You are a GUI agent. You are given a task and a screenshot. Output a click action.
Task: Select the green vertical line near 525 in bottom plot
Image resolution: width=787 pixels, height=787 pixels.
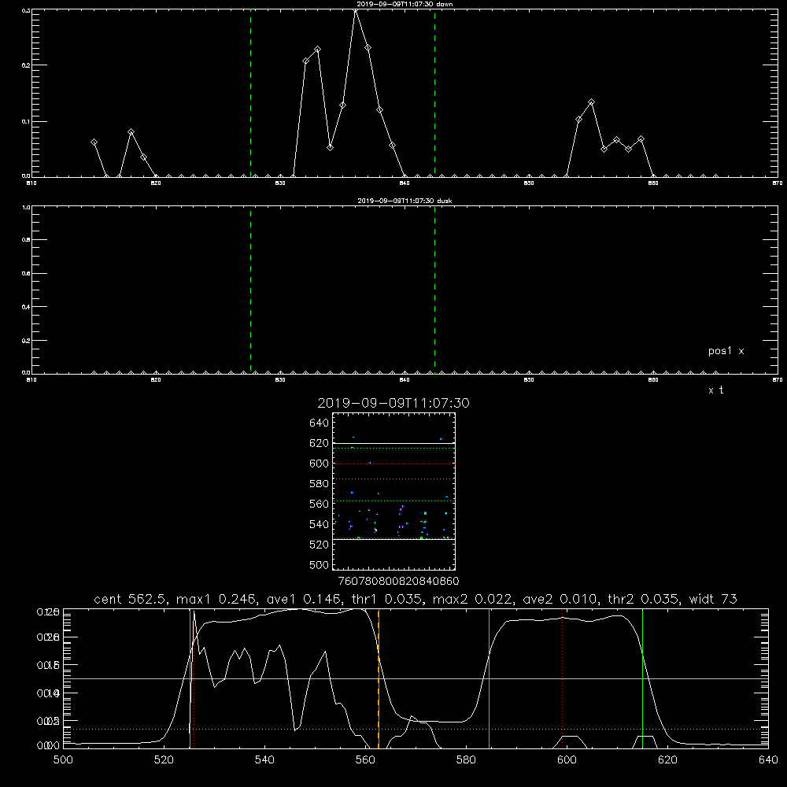(x=190, y=678)
